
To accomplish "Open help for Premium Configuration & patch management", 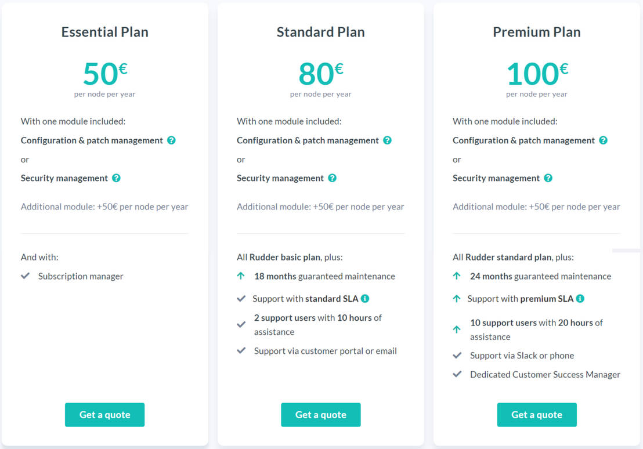I will [604, 140].
